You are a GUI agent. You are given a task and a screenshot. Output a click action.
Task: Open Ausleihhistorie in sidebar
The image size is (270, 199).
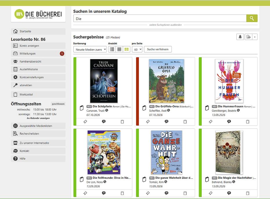coord(38,69)
